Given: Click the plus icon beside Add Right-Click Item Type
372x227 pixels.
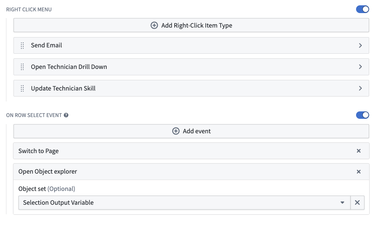Looking at the screenshot, I should click(x=154, y=25).
